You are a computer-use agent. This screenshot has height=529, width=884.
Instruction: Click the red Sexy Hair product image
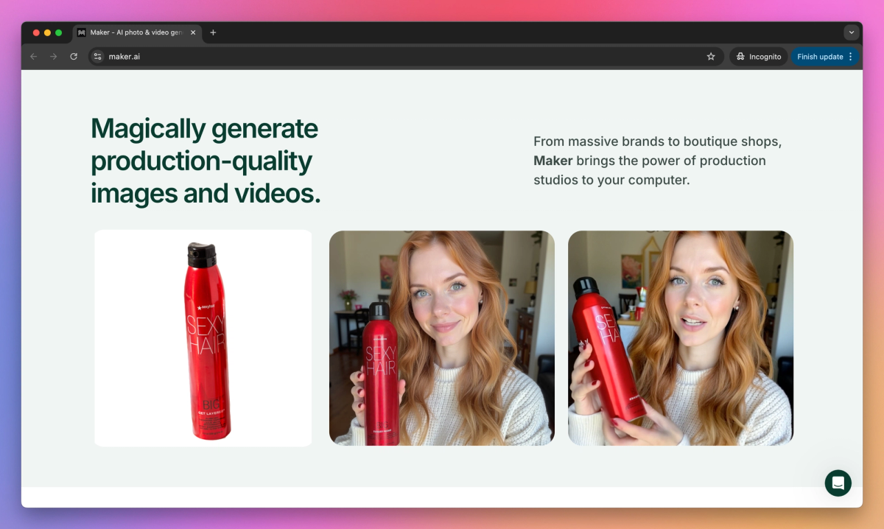point(203,338)
